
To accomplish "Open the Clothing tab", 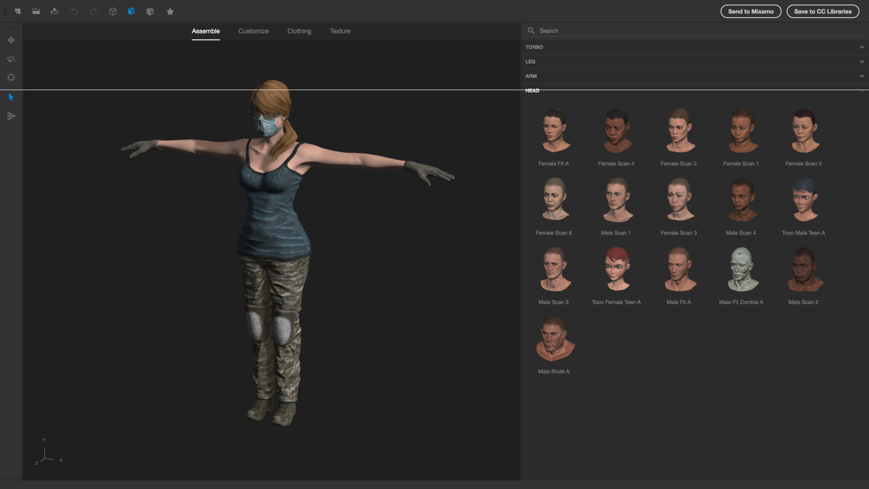I will click(299, 31).
